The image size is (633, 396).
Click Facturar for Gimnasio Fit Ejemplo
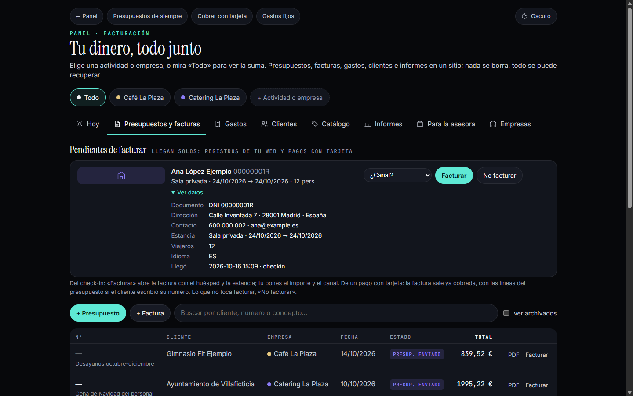(537, 355)
